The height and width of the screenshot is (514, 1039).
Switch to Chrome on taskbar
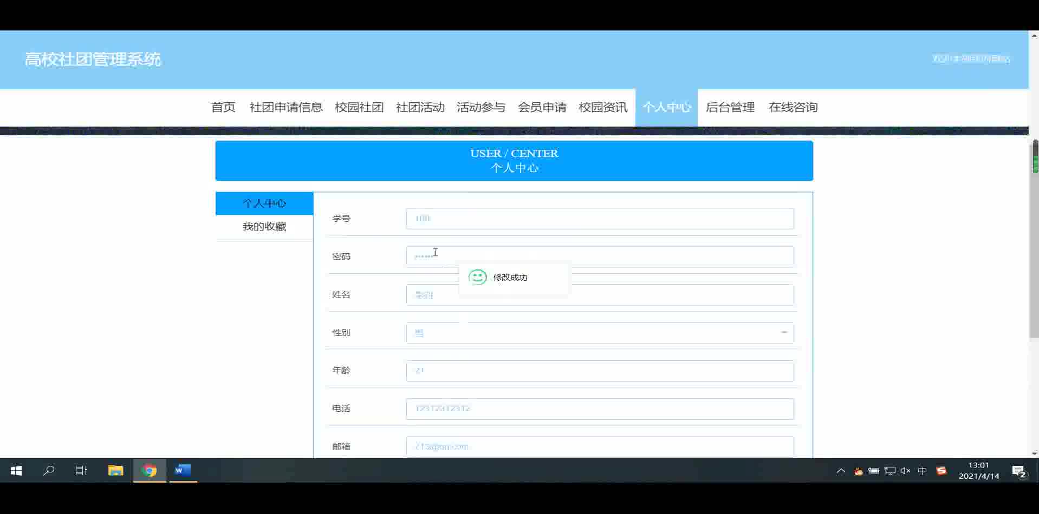point(149,471)
